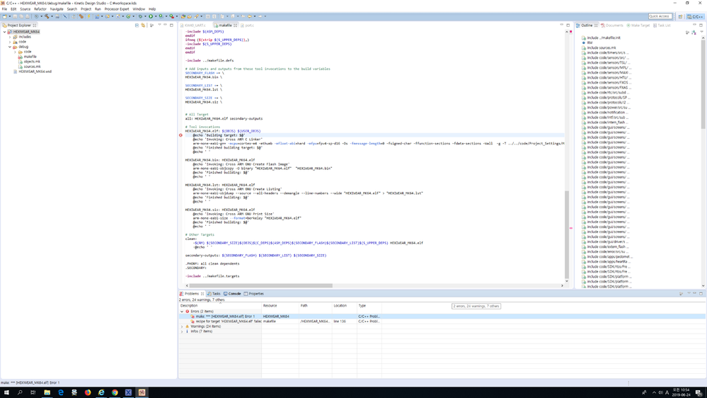
Task: Switch to the port.c editor tab
Action: tap(248, 25)
